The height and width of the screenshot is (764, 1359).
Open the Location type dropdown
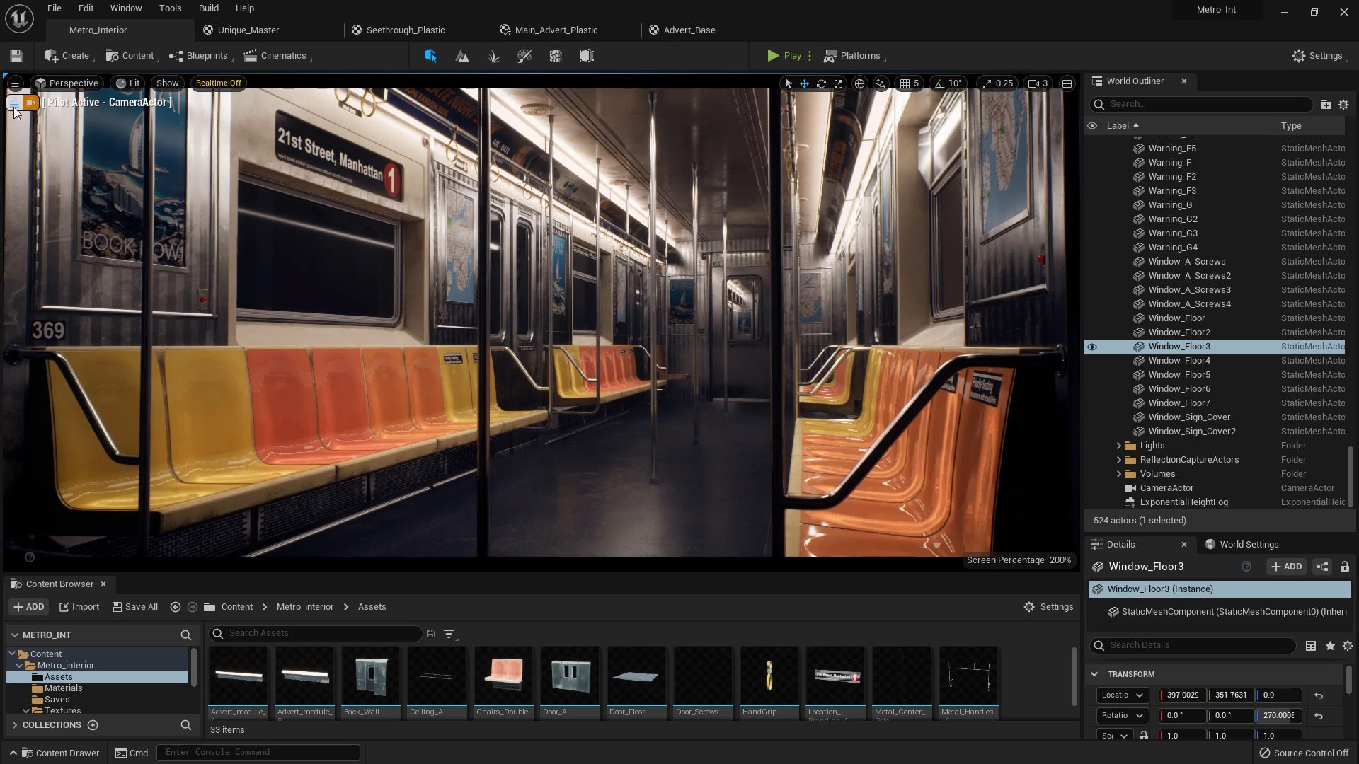coord(1122,695)
